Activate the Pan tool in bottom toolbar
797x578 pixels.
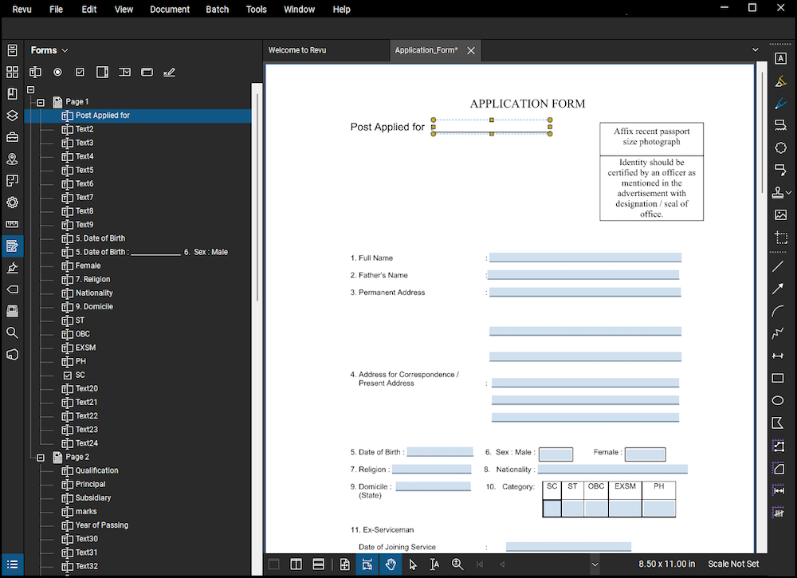tap(391, 564)
